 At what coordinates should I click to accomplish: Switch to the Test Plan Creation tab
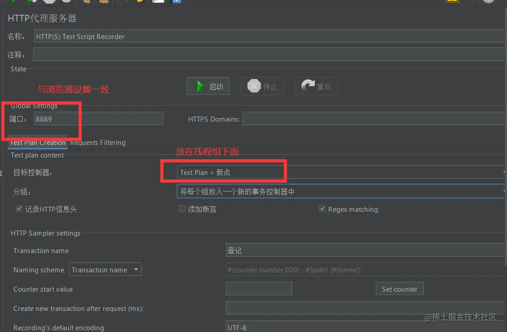pyautogui.click(x=38, y=142)
